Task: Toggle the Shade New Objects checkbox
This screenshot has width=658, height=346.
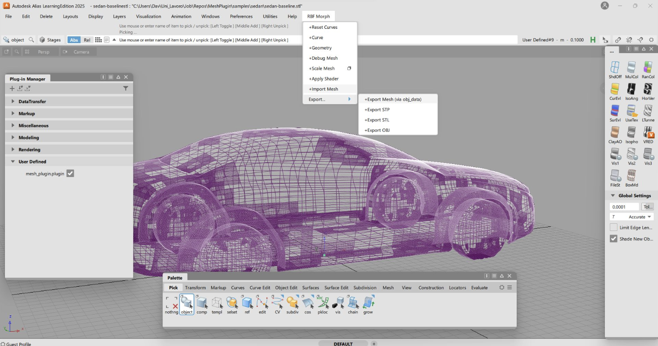Action: point(613,239)
